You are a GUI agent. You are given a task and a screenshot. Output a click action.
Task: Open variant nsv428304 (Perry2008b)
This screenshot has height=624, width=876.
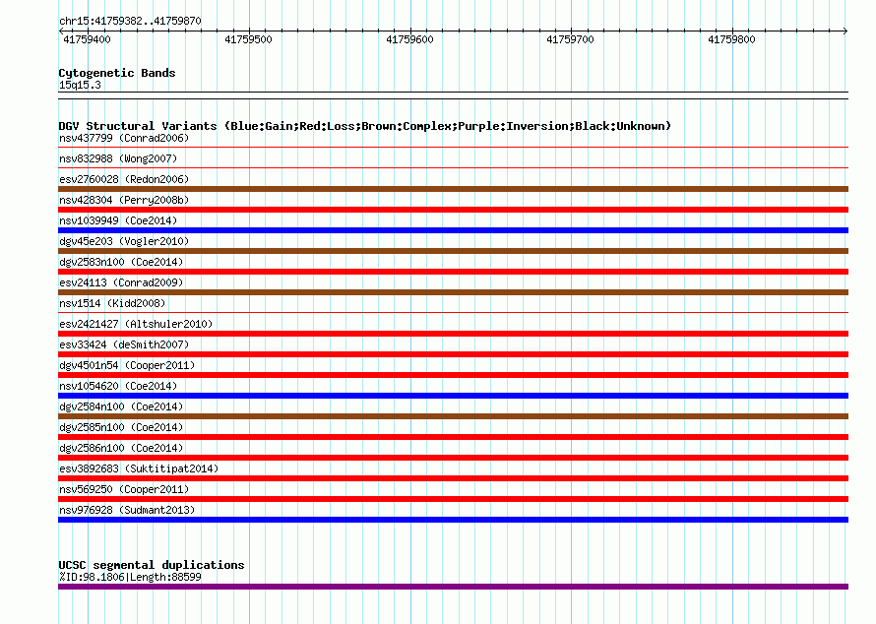(124, 200)
